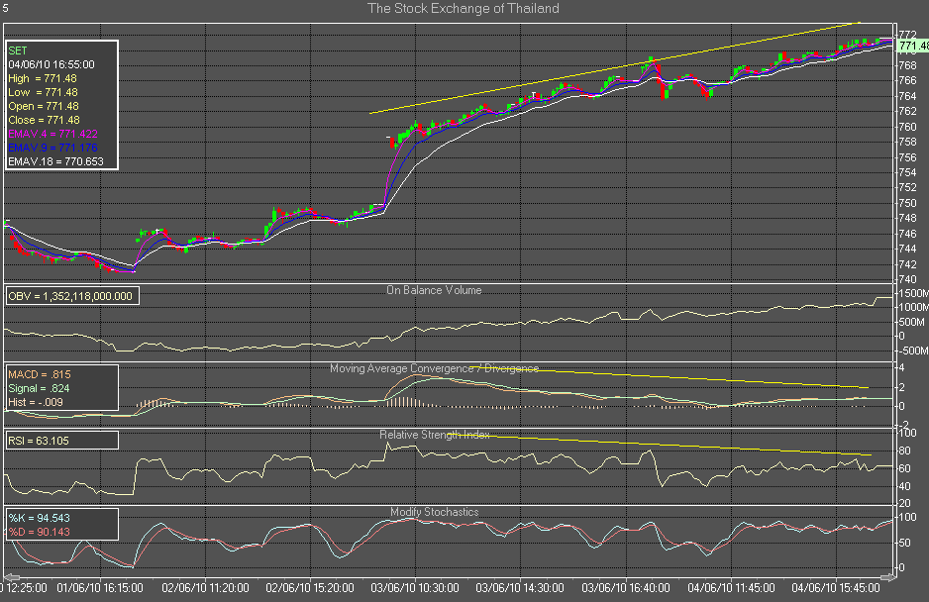Click the 02/06/10 11:20:00 time axis label

pos(206,588)
